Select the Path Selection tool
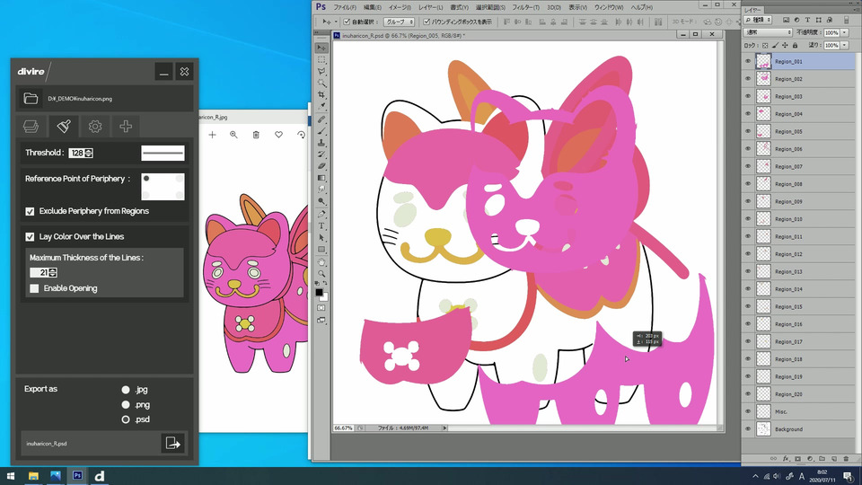862x485 pixels. (321, 237)
